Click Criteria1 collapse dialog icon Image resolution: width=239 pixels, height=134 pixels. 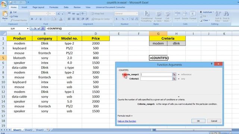[x=174, y=79]
